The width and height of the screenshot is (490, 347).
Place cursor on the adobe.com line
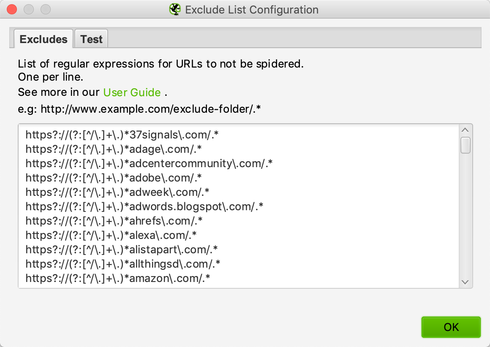click(x=114, y=178)
